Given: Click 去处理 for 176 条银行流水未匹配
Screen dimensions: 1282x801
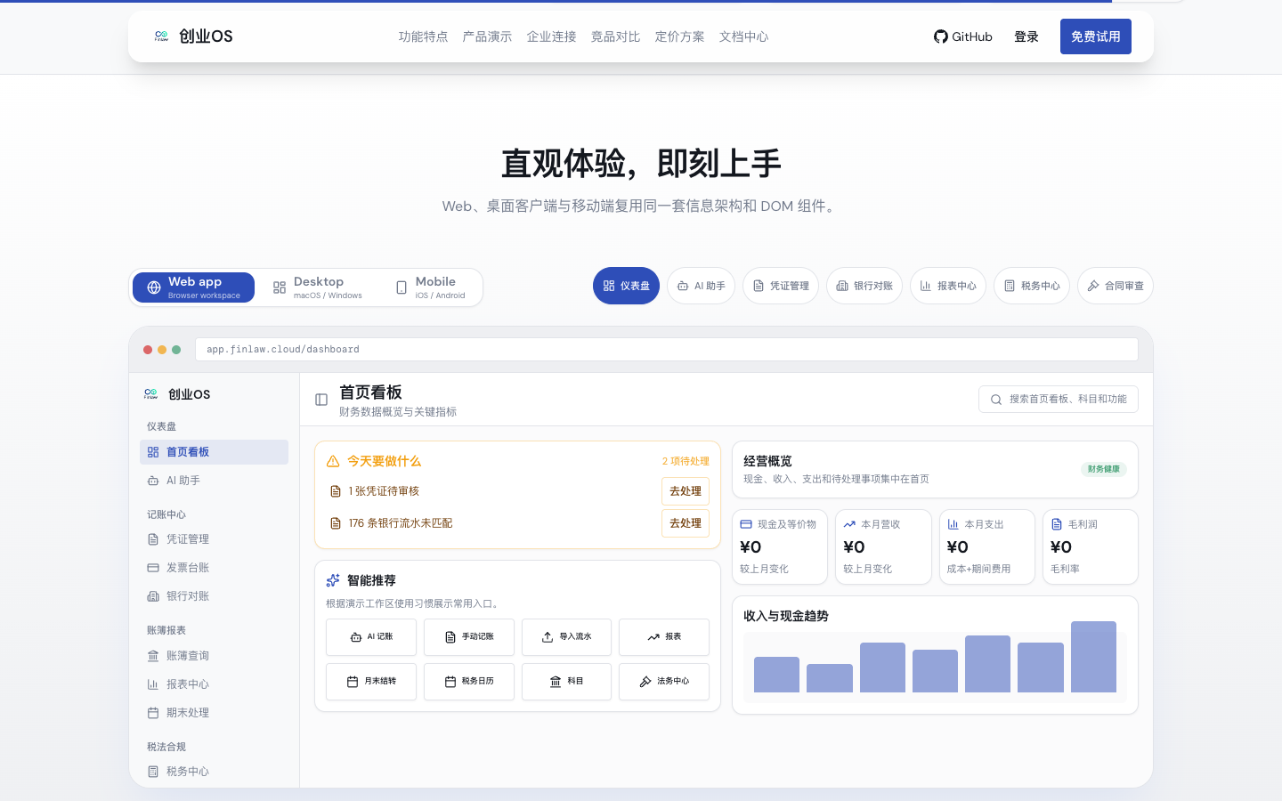Looking at the screenshot, I should (x=686, y=523).
